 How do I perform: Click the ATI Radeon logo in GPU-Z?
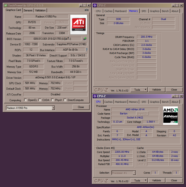click(79, 25)
